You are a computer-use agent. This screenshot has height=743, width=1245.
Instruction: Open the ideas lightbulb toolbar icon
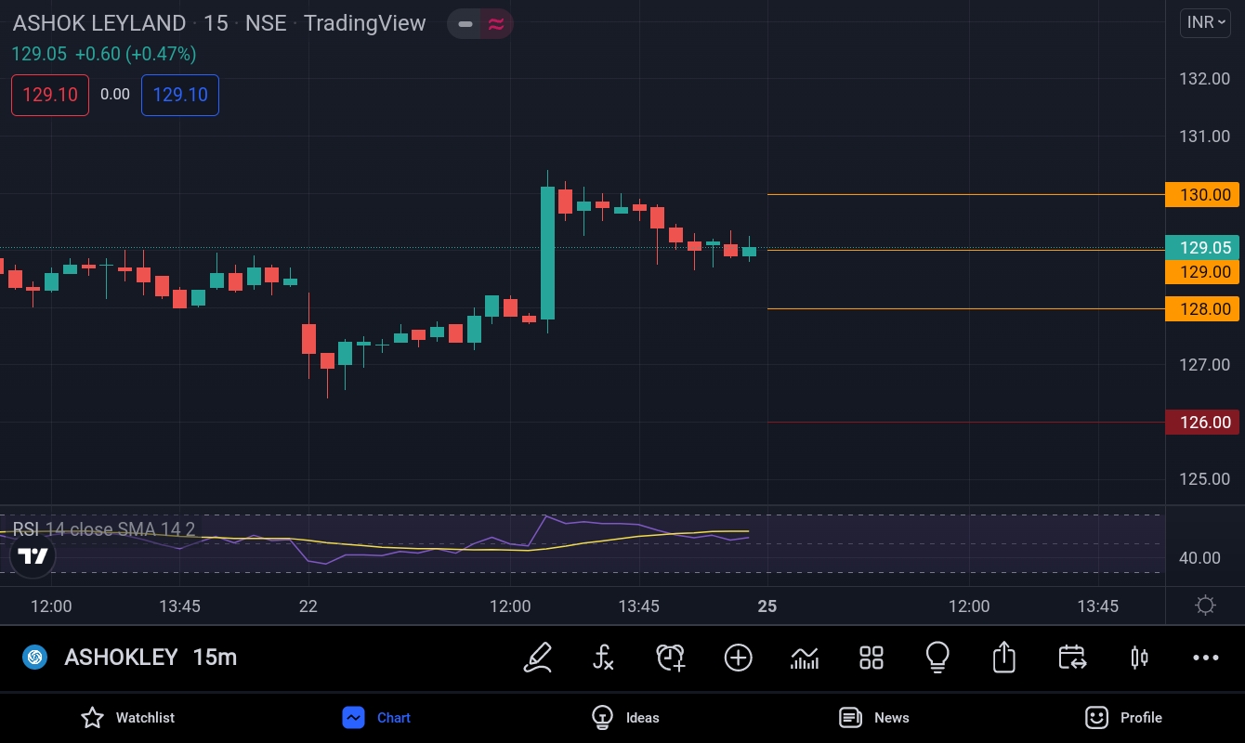click(937, 658)
